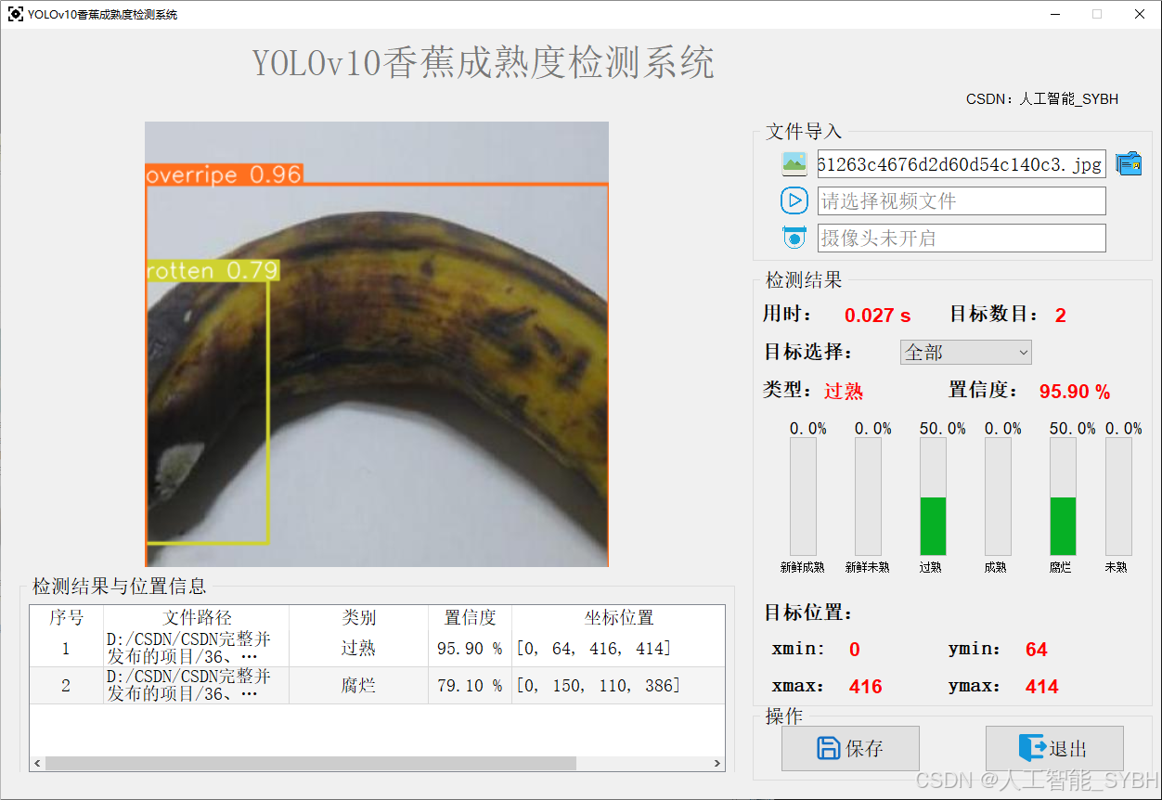Click the 坐标位置 column header

(x=618, y=617)
